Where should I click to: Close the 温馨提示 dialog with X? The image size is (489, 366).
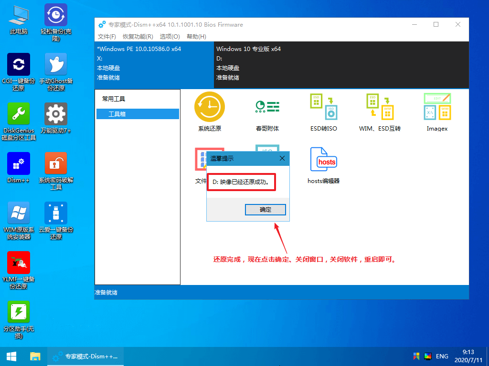click(282, 158)
